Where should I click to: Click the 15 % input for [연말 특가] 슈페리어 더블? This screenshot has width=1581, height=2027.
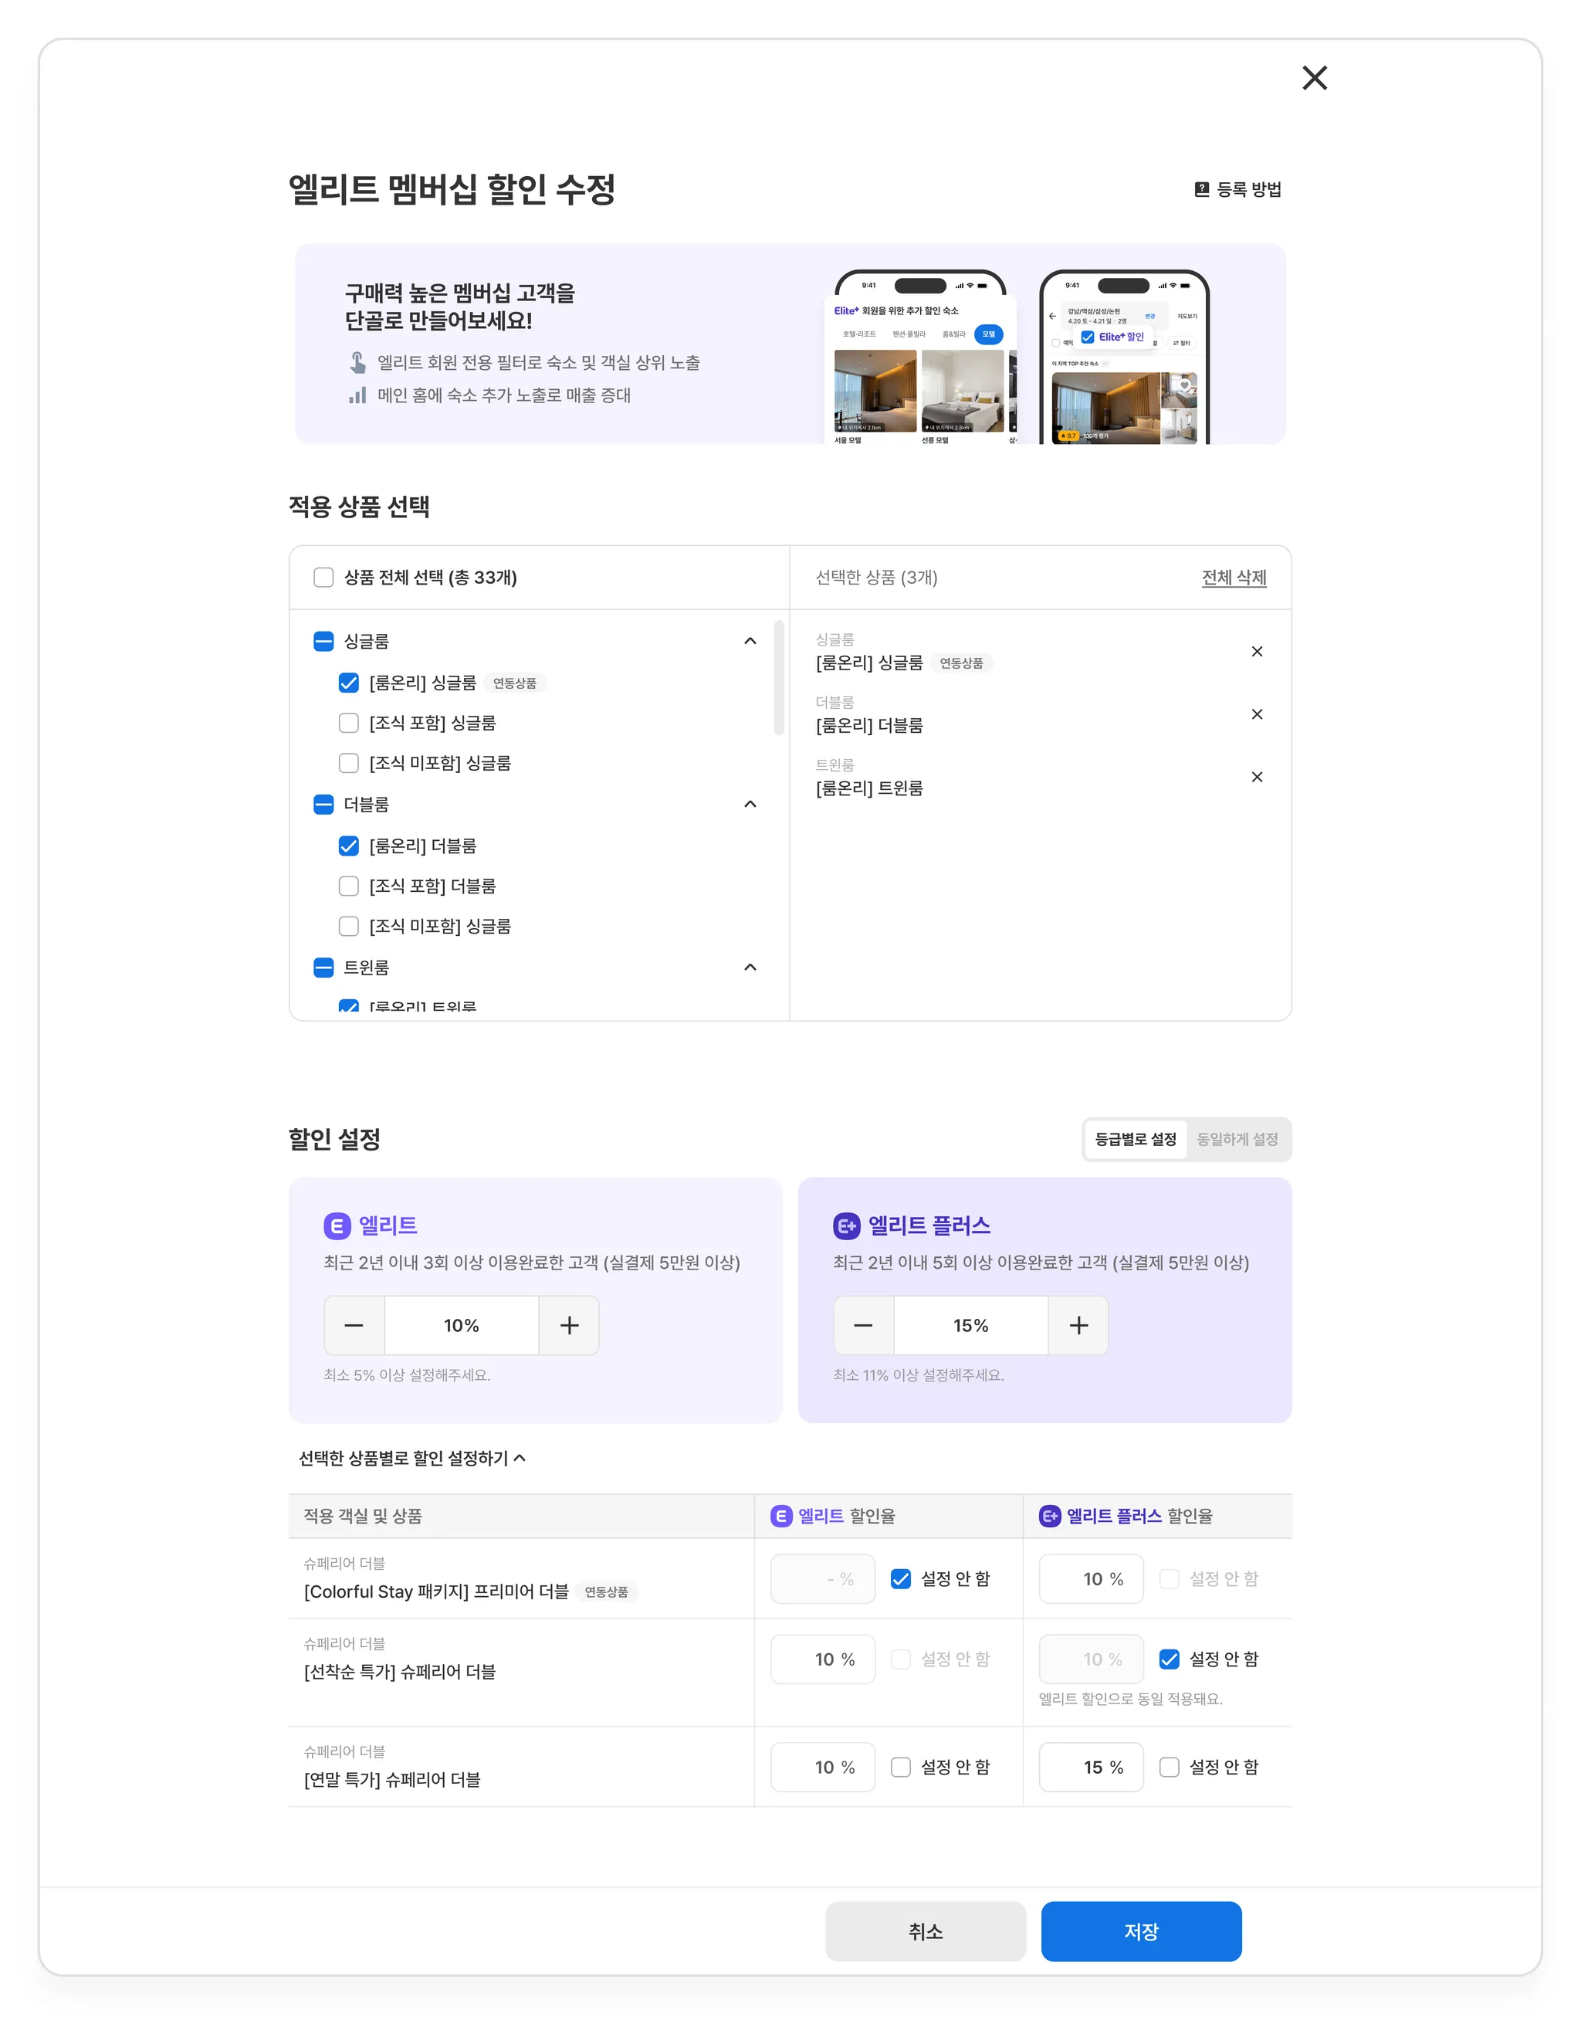(x=1091, y=1767)
